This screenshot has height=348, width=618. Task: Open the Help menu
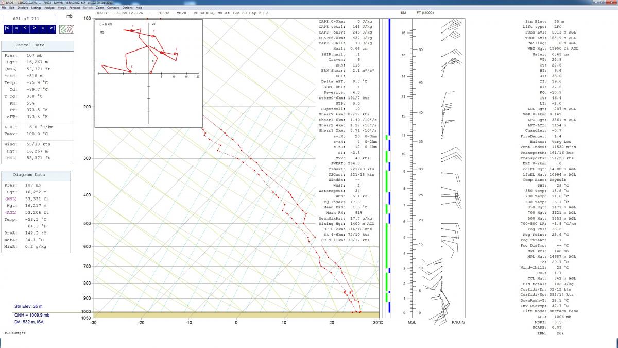pyautogui.click(x=139, y=8)
